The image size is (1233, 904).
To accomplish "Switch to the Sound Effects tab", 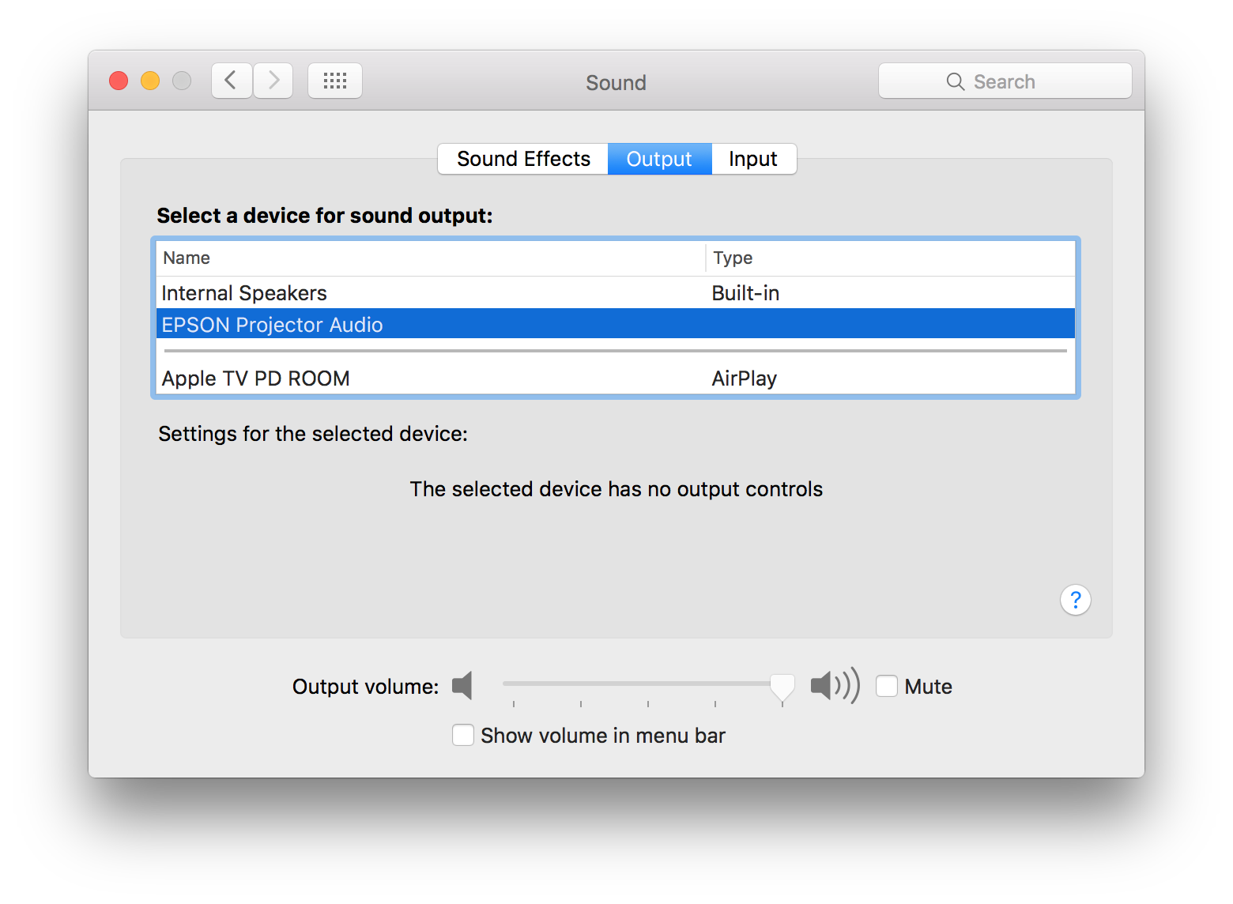I will (x=523, y=159).
